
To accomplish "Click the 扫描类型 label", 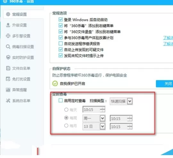I will (98, 101).
